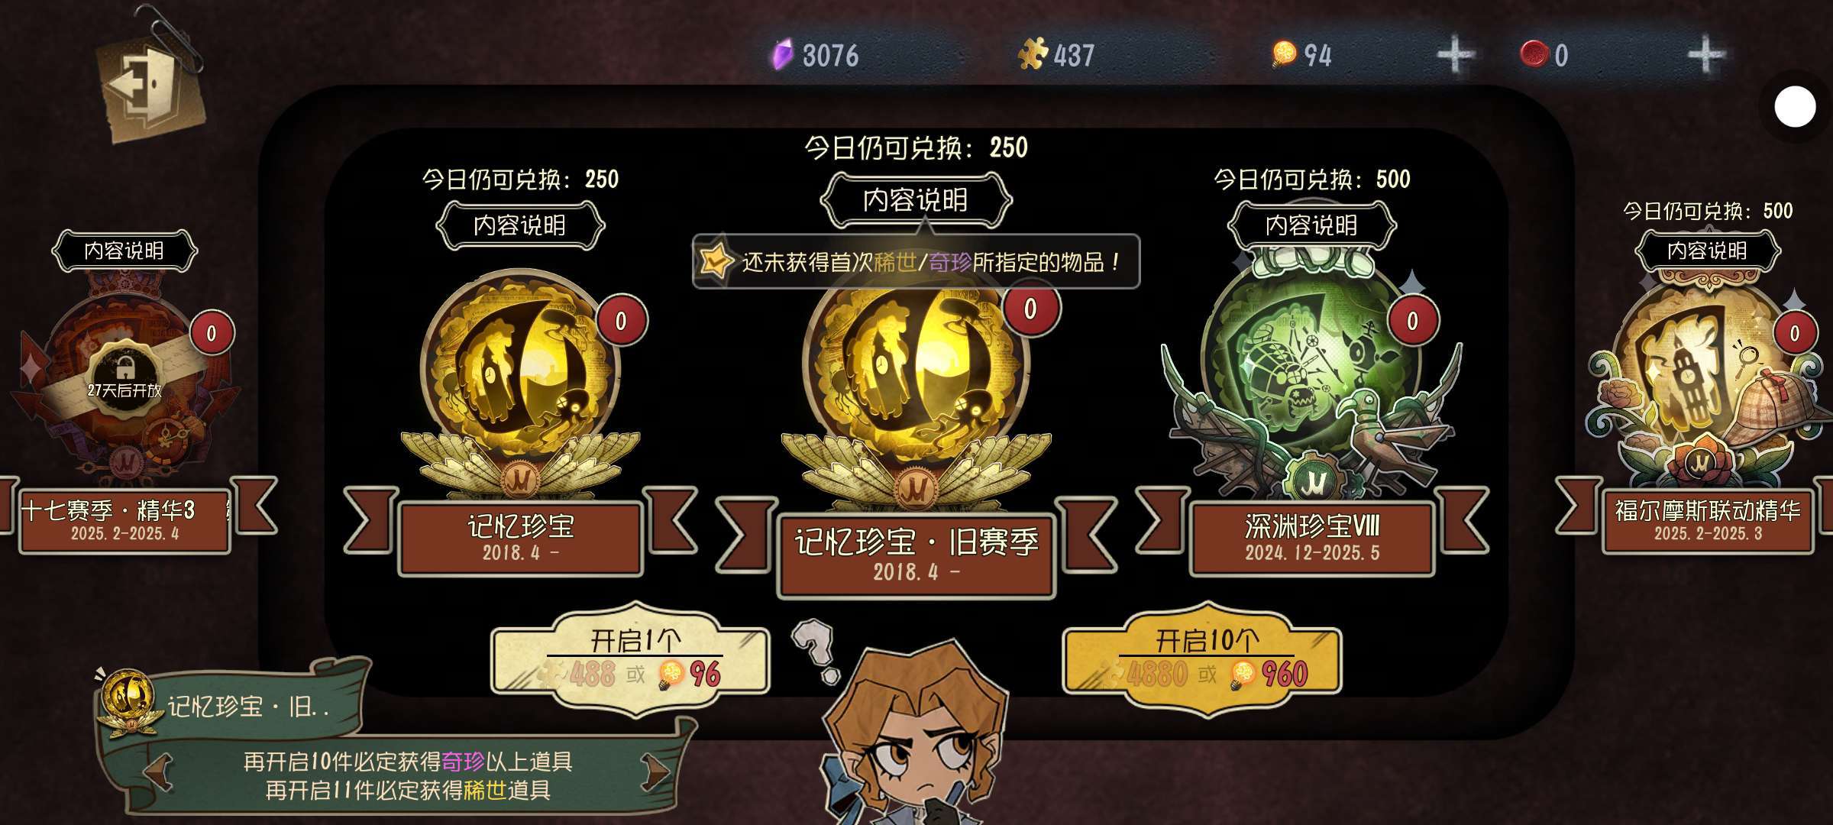Tap the purple fragments currency icon
Image resolution: width=1833 pixels, height=825 pixels.
point(782,55)
